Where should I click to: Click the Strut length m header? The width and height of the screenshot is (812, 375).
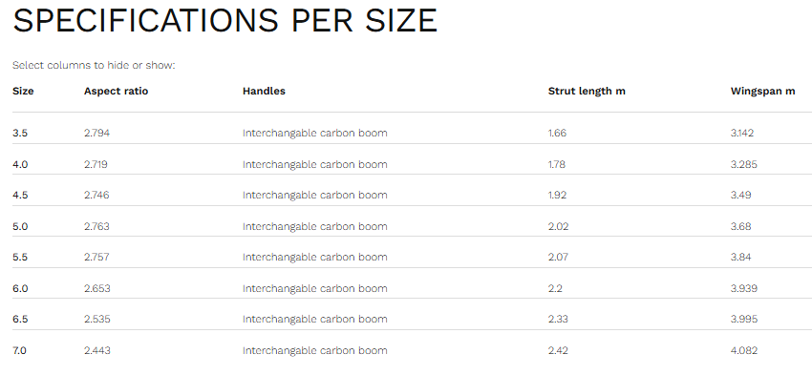coord(587,91)
